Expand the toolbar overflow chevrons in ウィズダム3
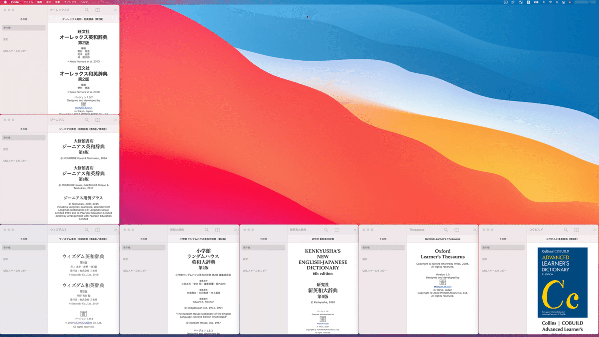 pos(116,230)
